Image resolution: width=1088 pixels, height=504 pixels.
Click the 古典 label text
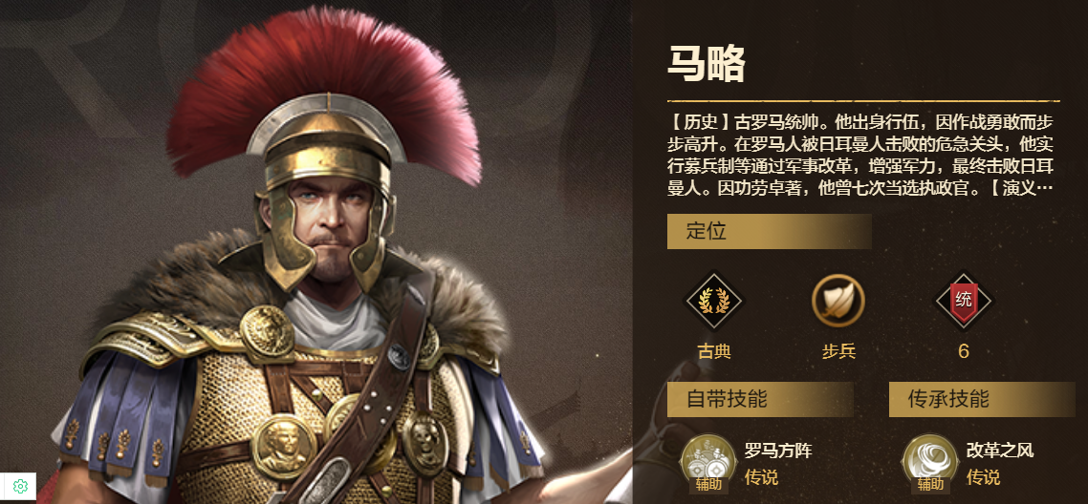point(714,351)
